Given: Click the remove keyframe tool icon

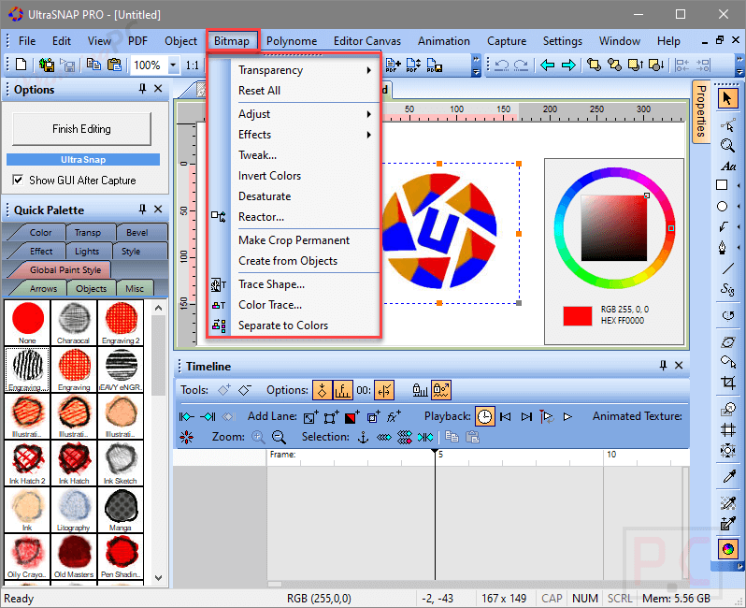Looking at the screenshot, I should [245, 390].
